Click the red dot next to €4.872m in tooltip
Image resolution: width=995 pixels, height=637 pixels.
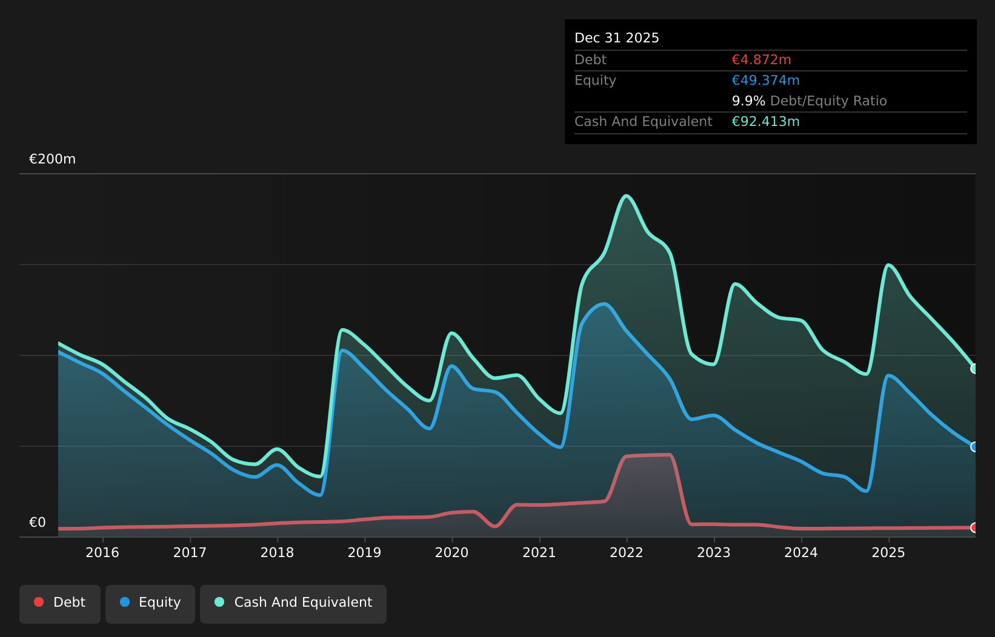point(760,59)
